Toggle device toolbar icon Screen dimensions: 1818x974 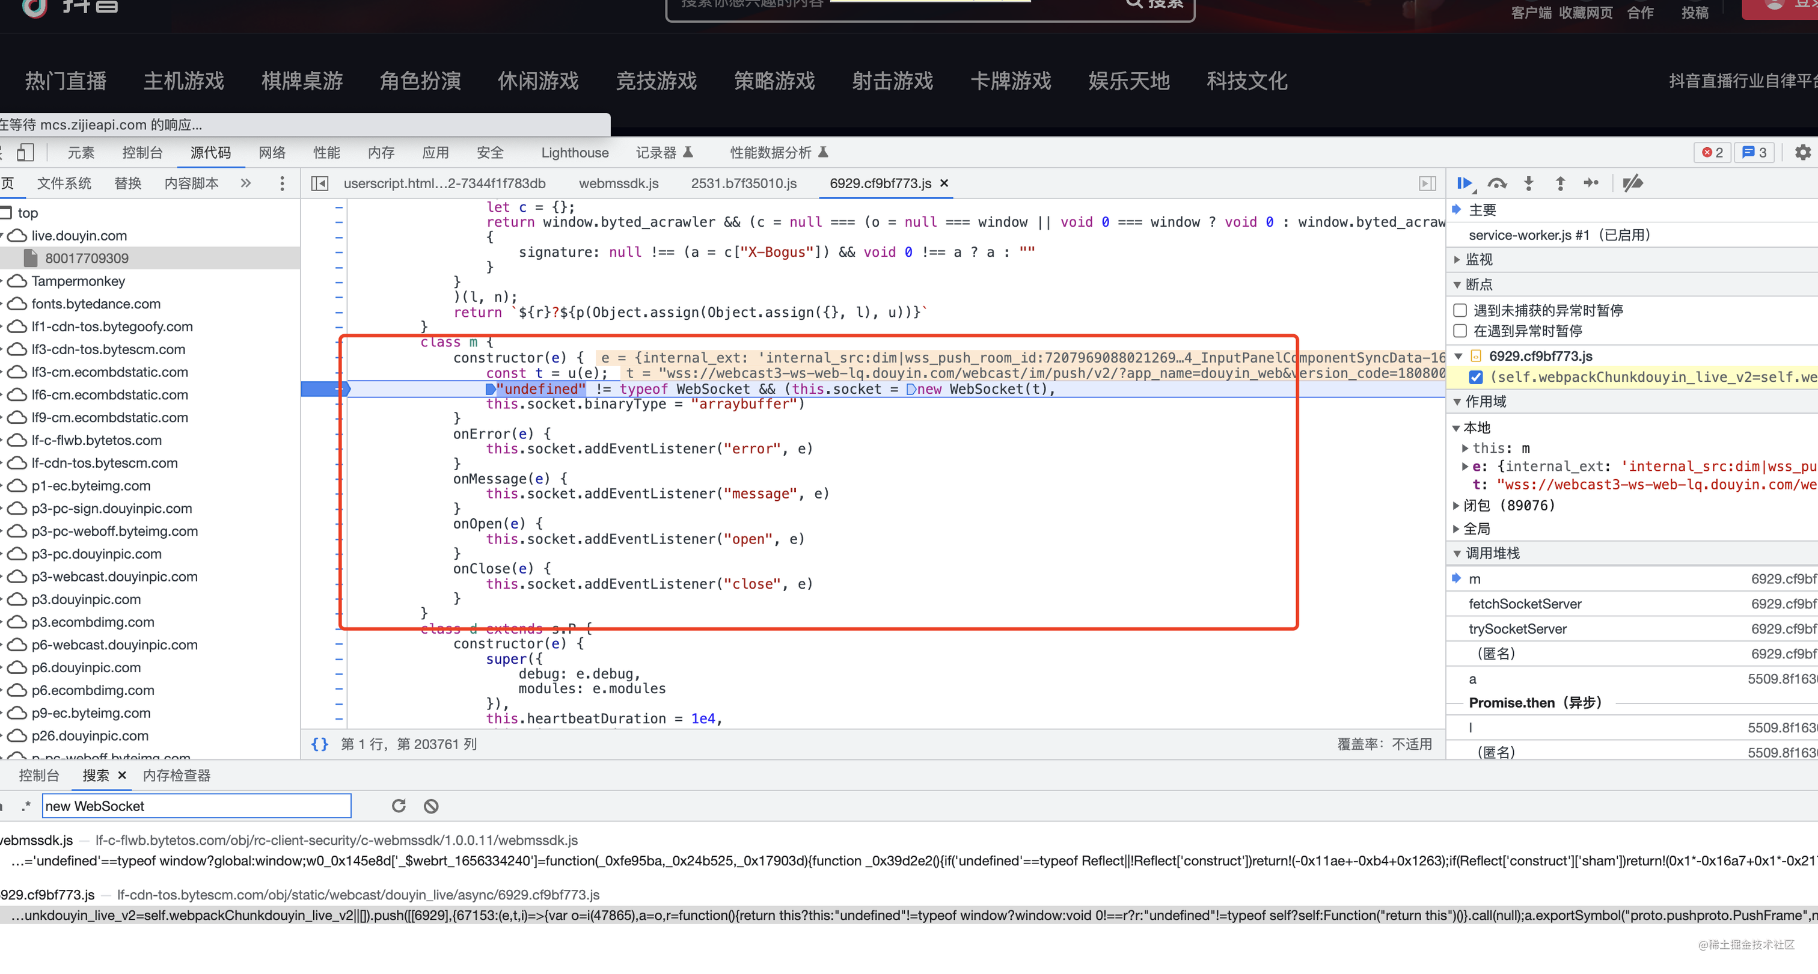pyautogui.click(x=25, y=153)
